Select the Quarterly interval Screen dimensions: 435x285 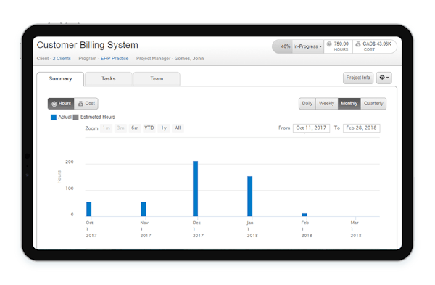click(373, 104)
